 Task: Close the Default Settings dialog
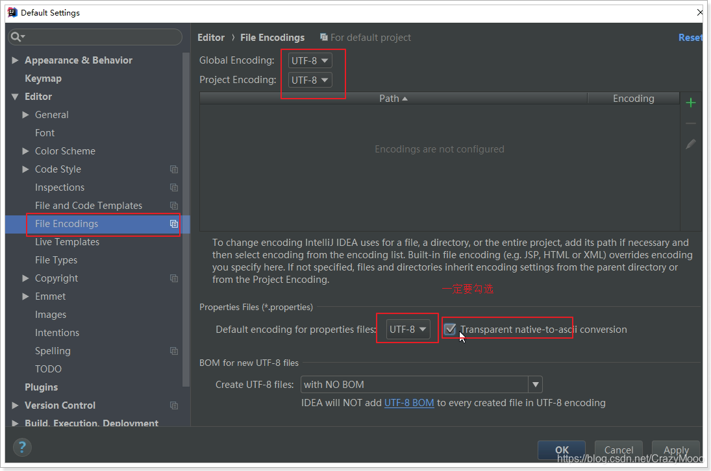coord(700,12)
